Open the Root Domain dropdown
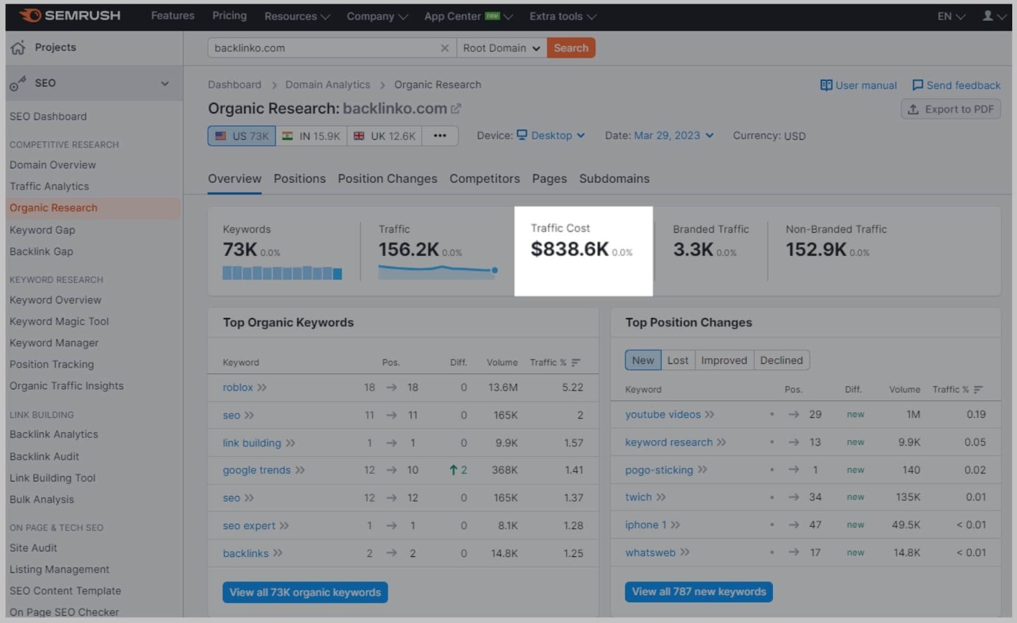Image resolution: width=1017 pixels, height=623 pixels. tap(502, 48)
